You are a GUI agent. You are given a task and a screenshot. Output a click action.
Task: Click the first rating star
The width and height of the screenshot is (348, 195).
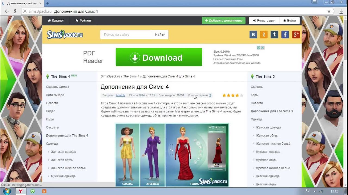click(224, 95)
